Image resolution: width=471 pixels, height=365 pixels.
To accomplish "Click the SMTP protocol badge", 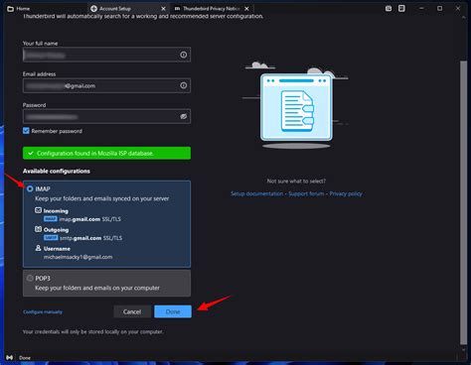I will 51,238.
